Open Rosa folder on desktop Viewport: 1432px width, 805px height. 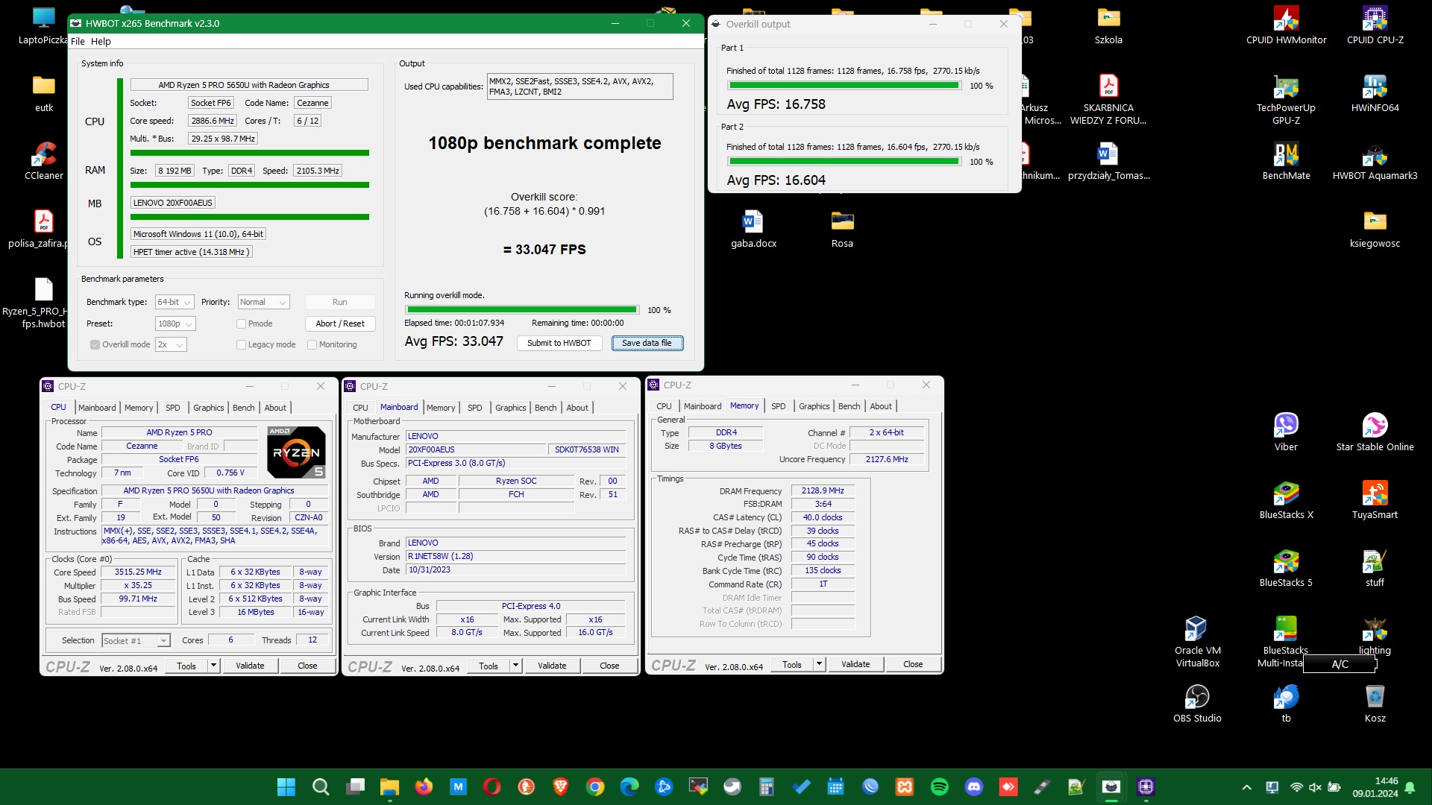[842, 228]
